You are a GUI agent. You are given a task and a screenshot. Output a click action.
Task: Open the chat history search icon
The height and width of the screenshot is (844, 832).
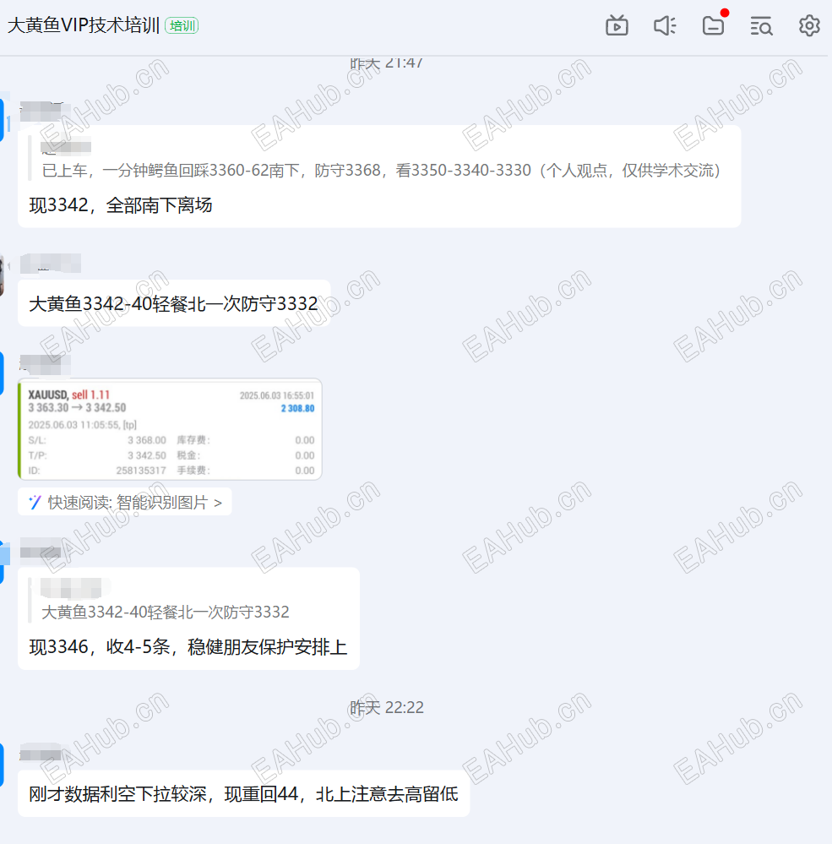(x=761, y=25)
